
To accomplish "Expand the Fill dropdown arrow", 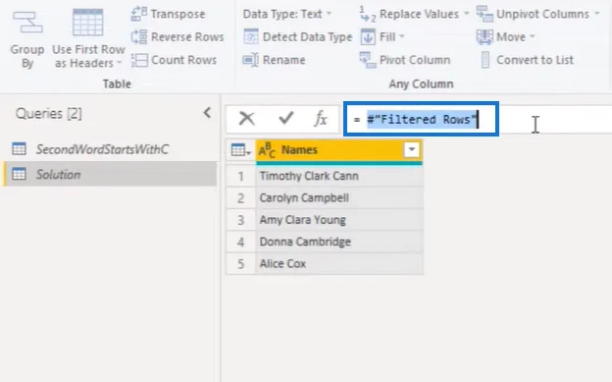I will (402, 36).
